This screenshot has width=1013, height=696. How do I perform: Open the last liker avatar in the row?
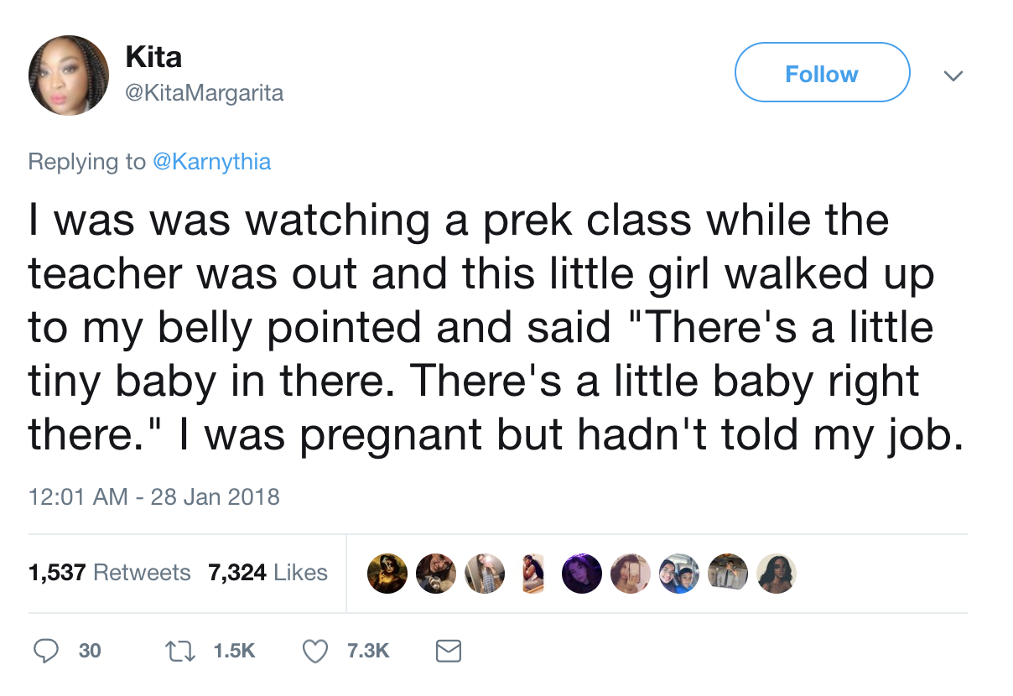[x=776, y=574]
